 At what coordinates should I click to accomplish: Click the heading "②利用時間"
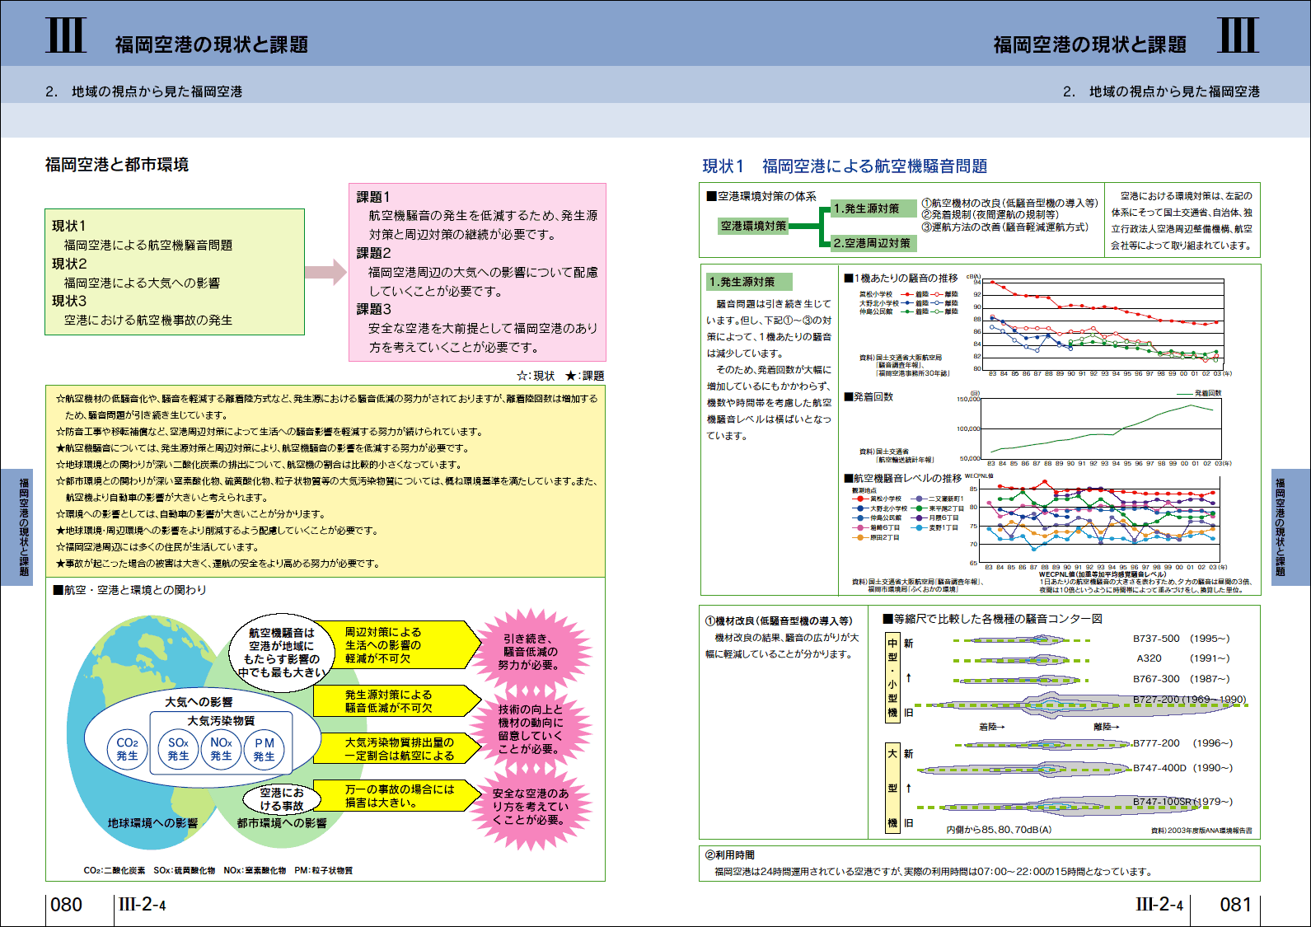(x=729, y=855)
